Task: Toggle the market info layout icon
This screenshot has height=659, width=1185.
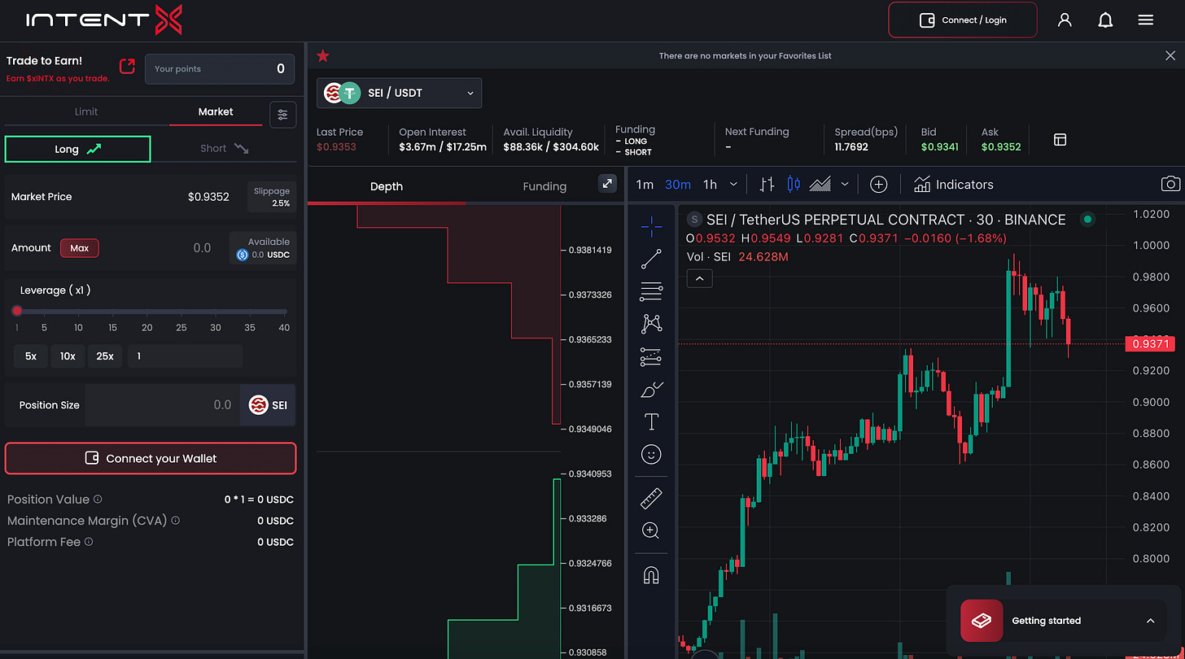Action: pos(1060,140)
